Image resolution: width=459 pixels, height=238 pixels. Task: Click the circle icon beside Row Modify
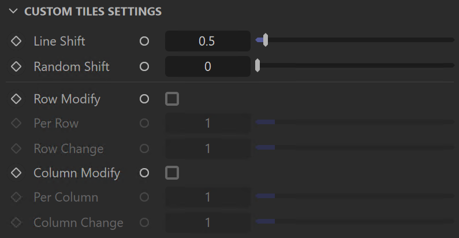[x=144, y=99]
